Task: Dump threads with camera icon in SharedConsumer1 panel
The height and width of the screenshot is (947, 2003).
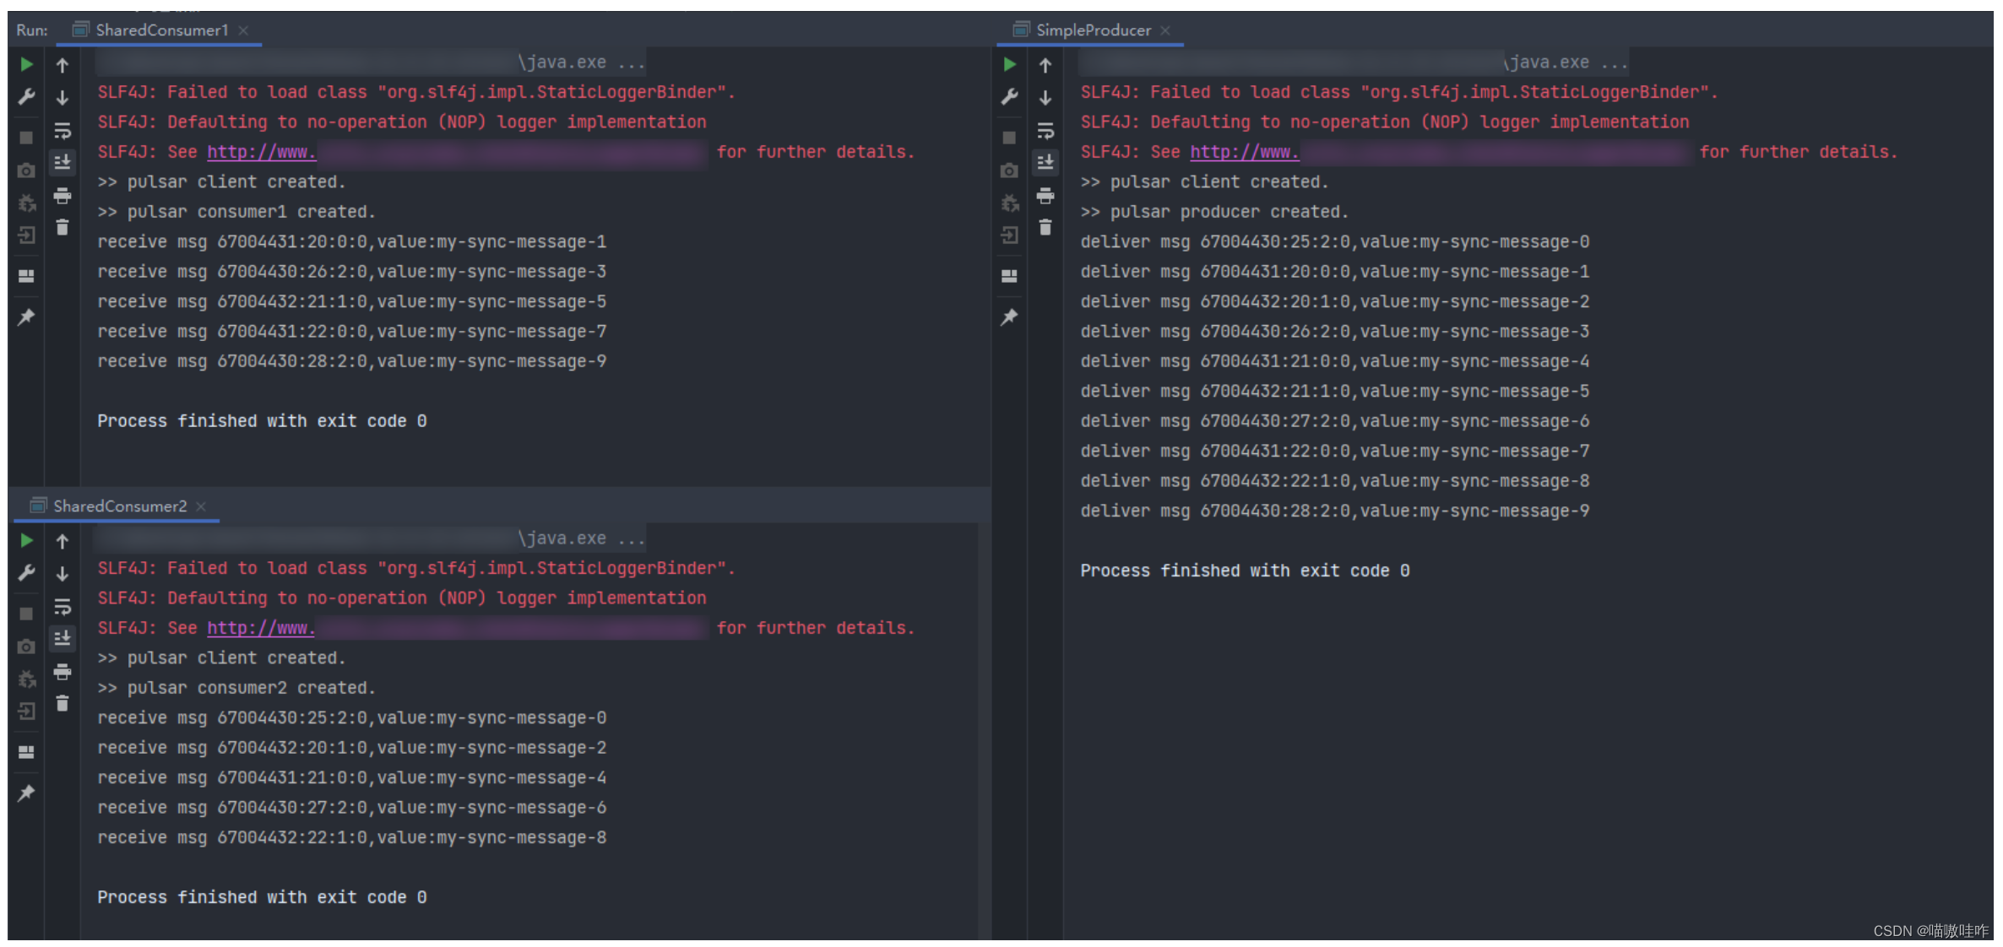Action: (x=26, y=170)
